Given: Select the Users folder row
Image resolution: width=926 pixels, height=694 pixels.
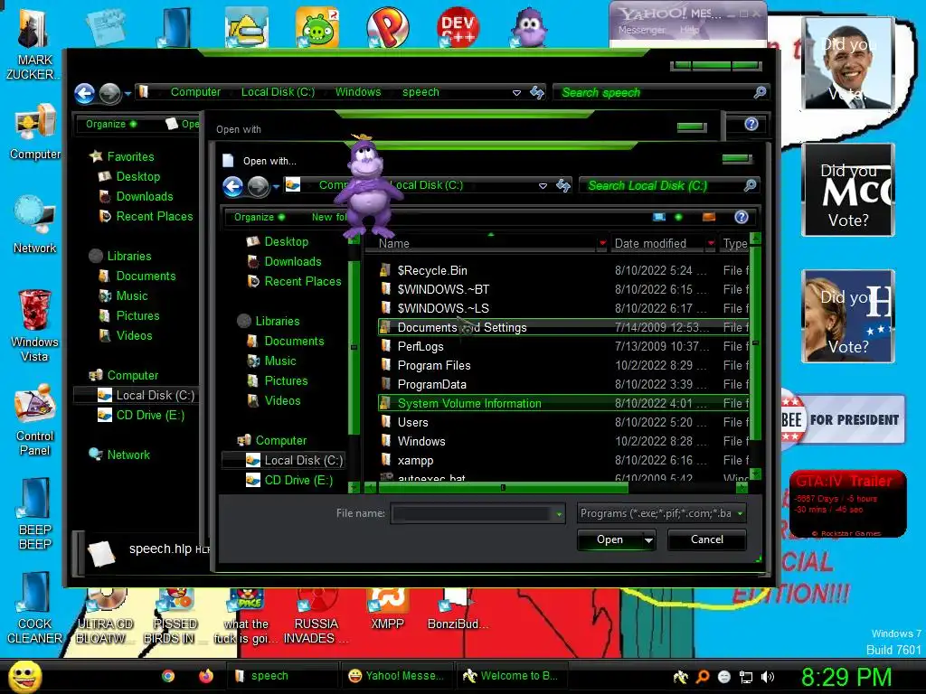Looking at the screenshot, I should pyautogui.click(x=564, y=423).
